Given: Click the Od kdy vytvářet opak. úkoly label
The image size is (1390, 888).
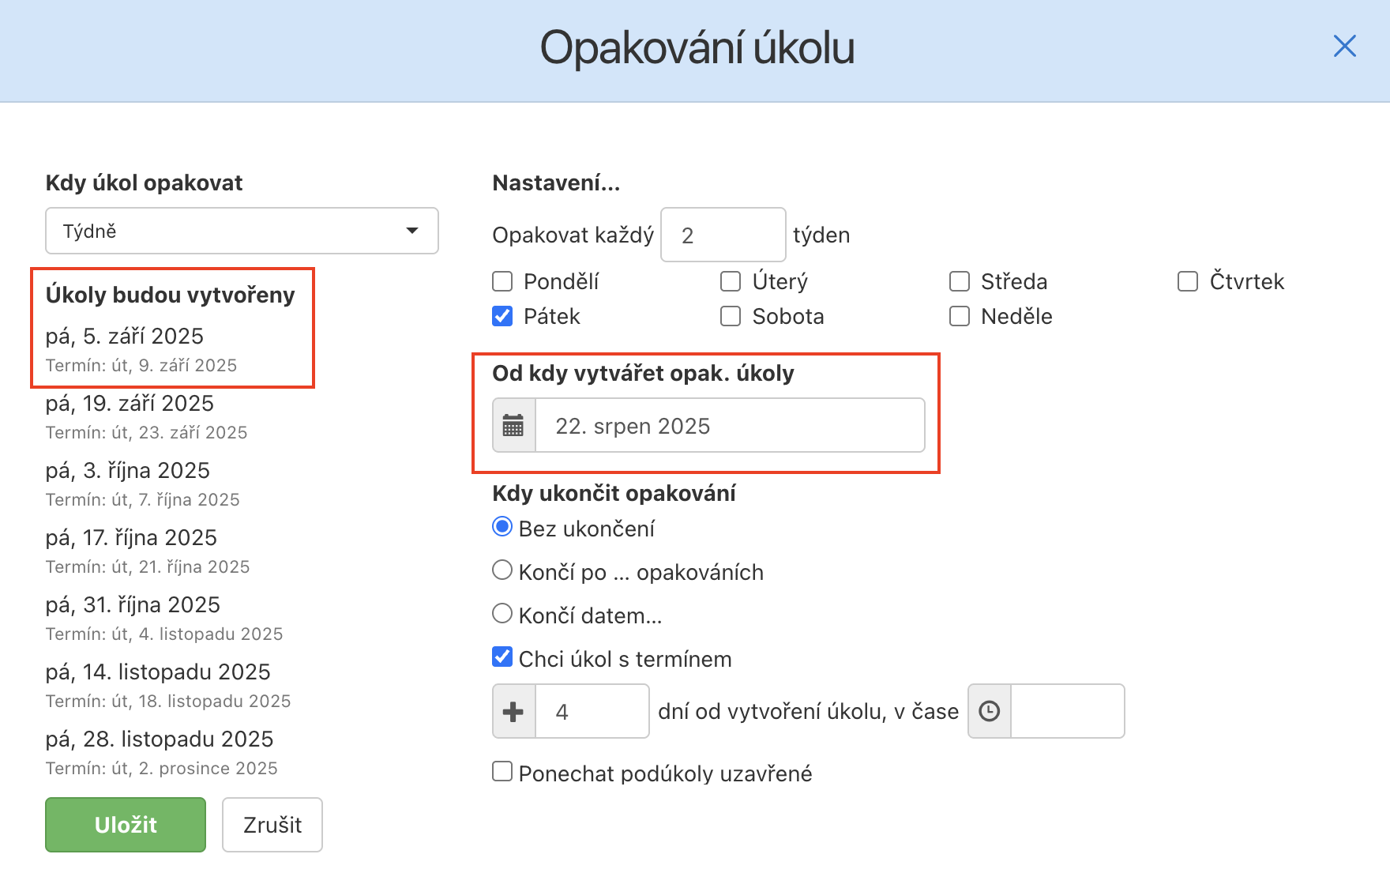Looking at the screenshot, I should click(x=643, y=374).
